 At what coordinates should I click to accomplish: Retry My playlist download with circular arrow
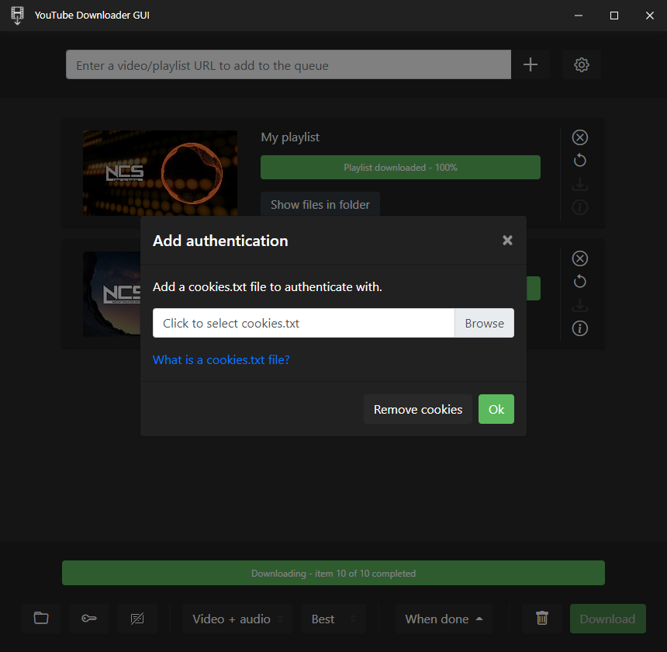point(580,161)
